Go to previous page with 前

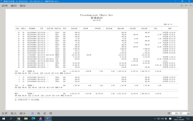click(x=32, y=113)
